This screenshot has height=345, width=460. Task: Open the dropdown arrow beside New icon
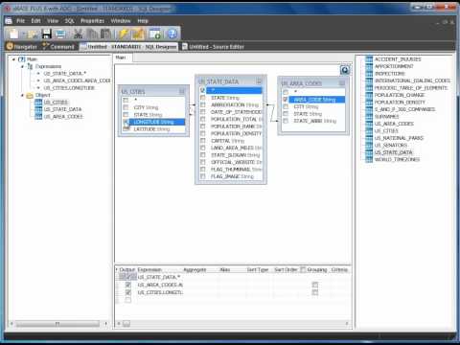[x=23, y=34]
